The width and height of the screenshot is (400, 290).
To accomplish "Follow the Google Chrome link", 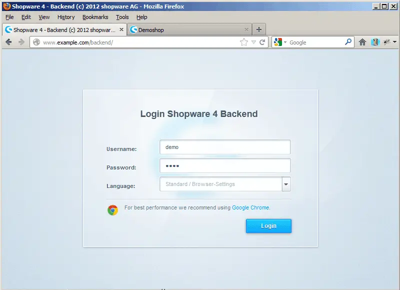I will click(250, 207).
